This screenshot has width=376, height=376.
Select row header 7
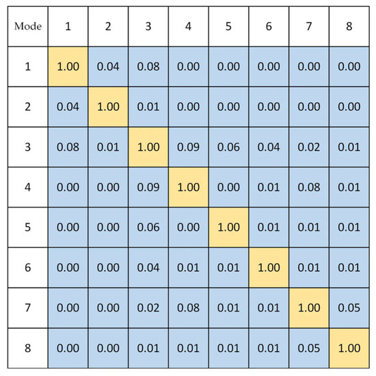pos(28,308)
